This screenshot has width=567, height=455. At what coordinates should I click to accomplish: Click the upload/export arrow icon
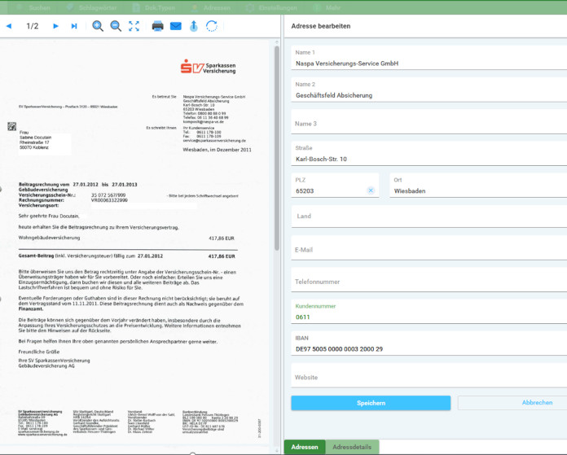[x=194, y=26]
